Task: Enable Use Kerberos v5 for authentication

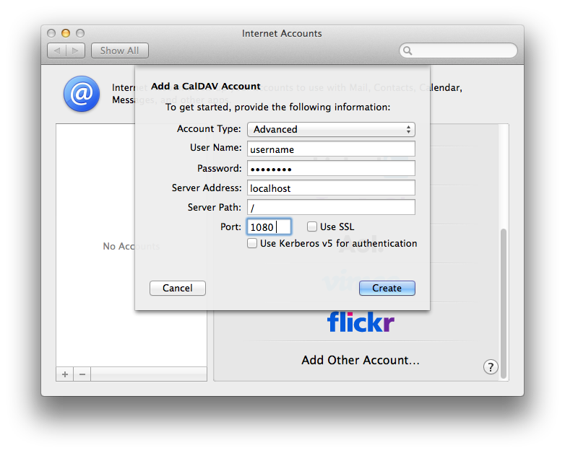Action: click(252, 244)
